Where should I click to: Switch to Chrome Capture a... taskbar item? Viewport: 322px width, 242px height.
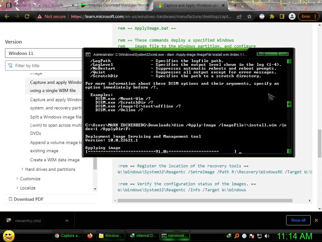68,236
